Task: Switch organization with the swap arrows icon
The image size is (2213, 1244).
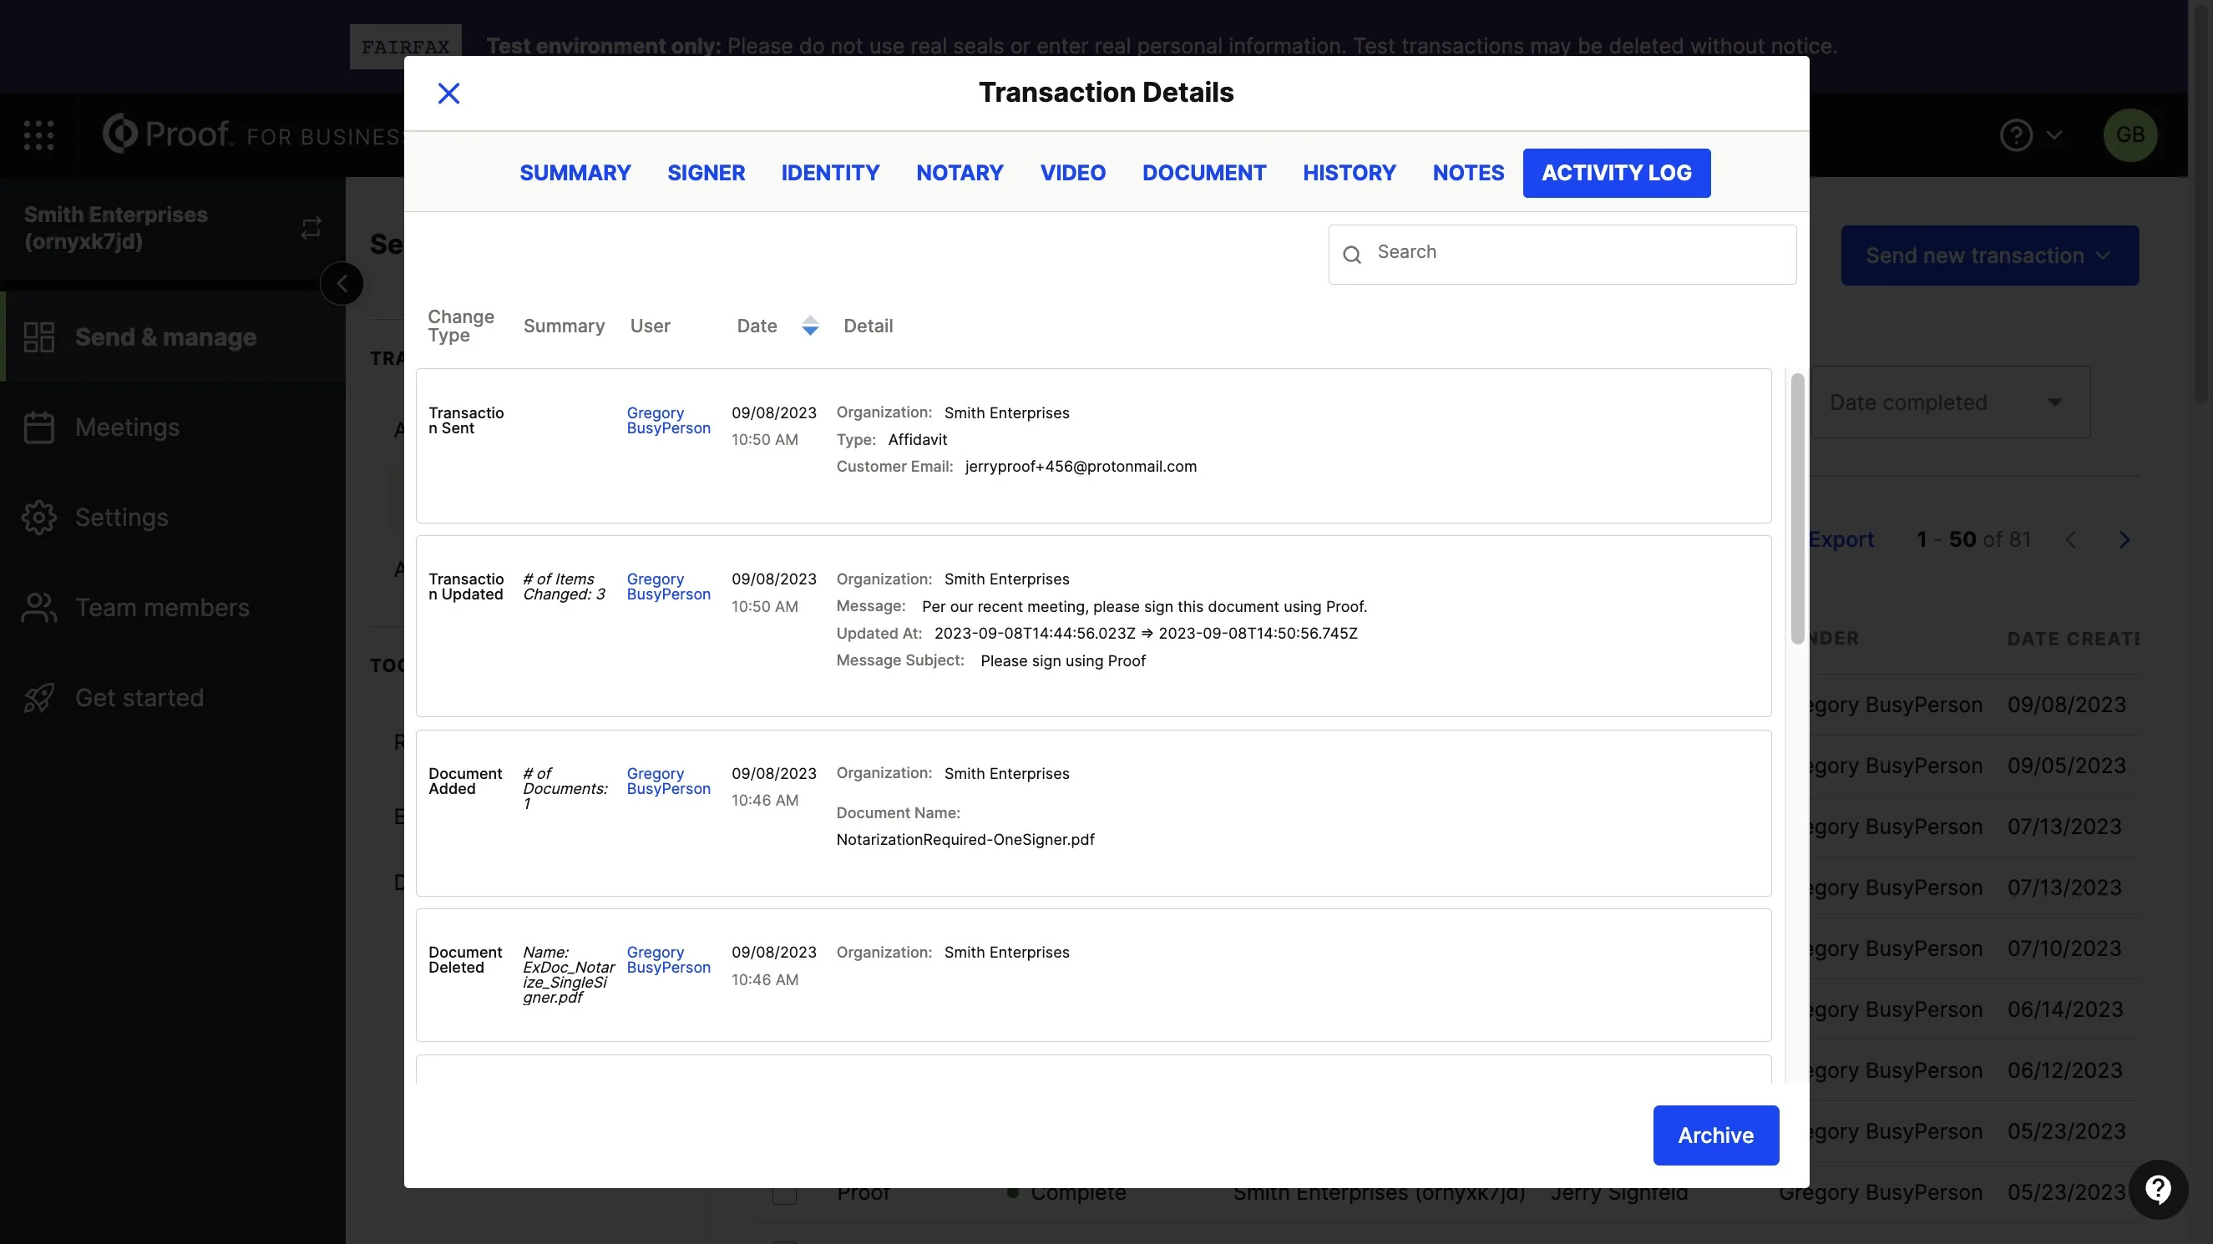Action: click(311, 228)
